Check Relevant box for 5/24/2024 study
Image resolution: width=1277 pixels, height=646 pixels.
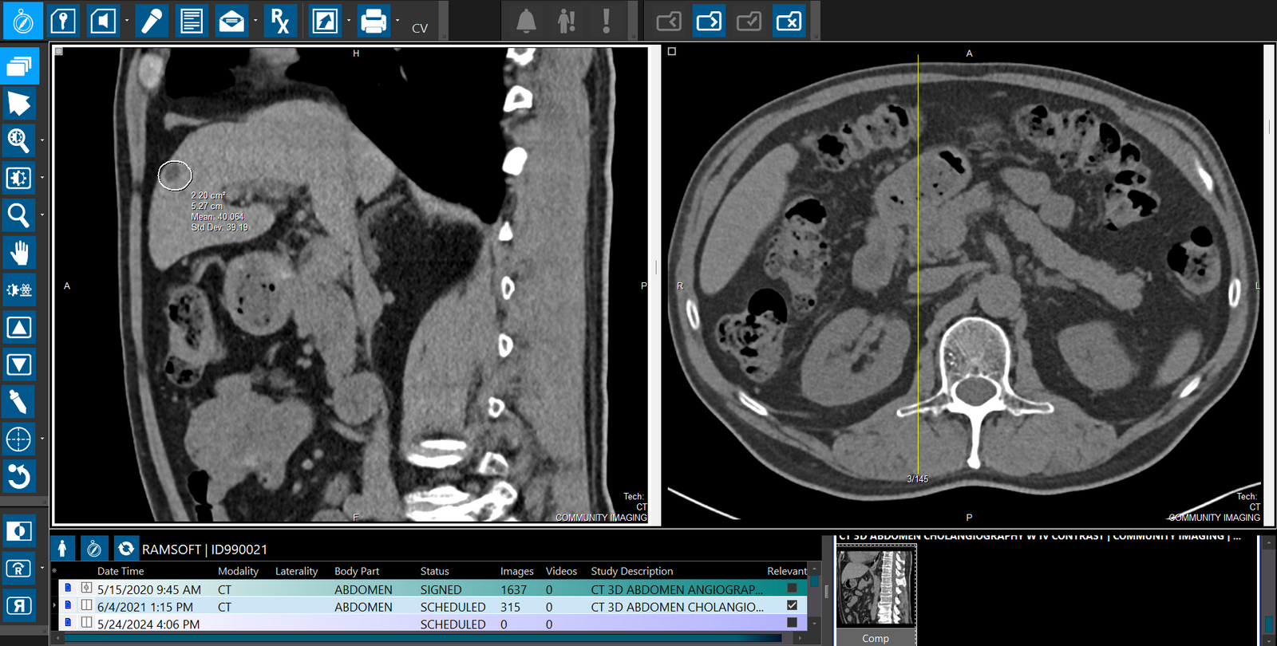pos(792,623)
